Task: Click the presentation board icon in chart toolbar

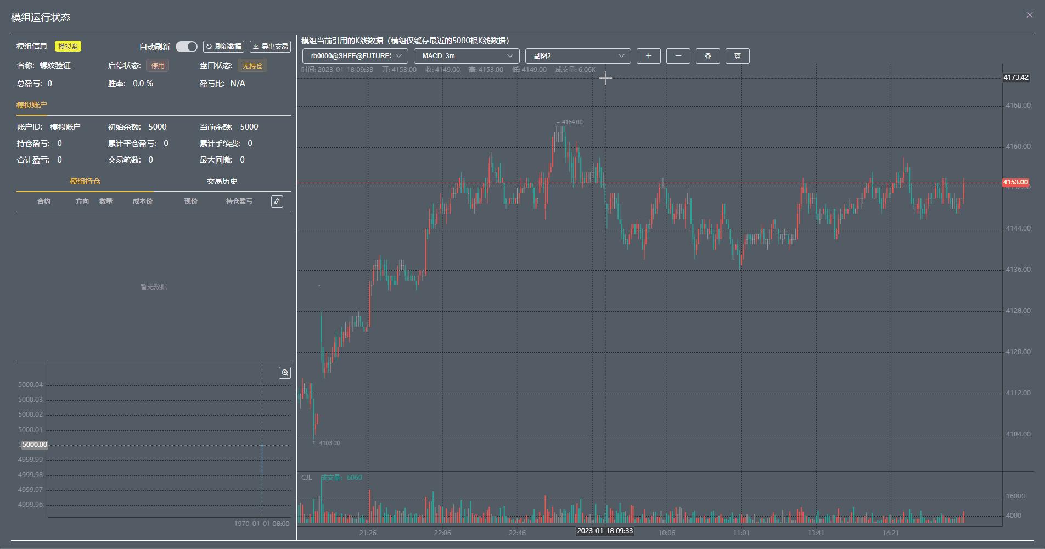Action: [x=737, y=56]
